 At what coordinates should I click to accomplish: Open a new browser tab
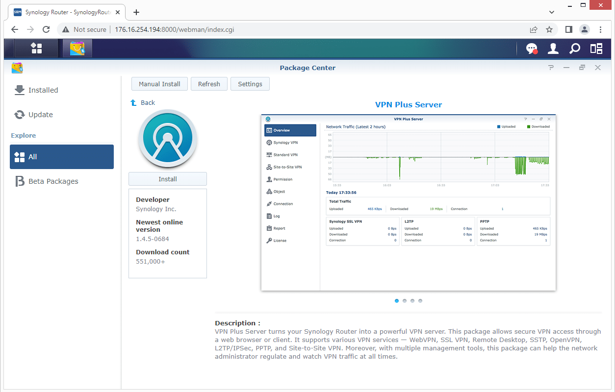point(136,12)
